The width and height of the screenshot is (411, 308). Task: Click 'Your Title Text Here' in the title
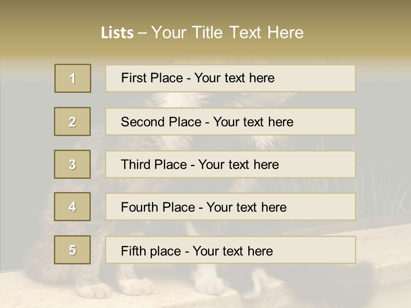pyautogui.click(x=227, y=33)
